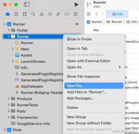Screen dimensions: 139x134
Task: Go back with the left arrow
Action: [97, 14]
